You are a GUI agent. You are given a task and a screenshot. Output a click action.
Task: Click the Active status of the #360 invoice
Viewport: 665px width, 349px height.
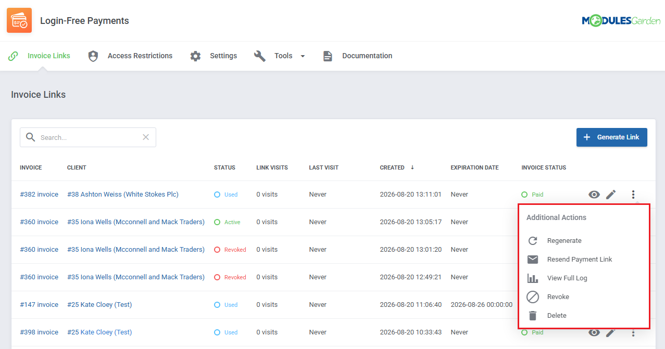[228, 222]
